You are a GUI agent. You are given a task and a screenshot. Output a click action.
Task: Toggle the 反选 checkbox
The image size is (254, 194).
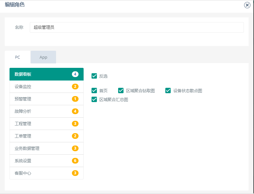tap(94, 76)
